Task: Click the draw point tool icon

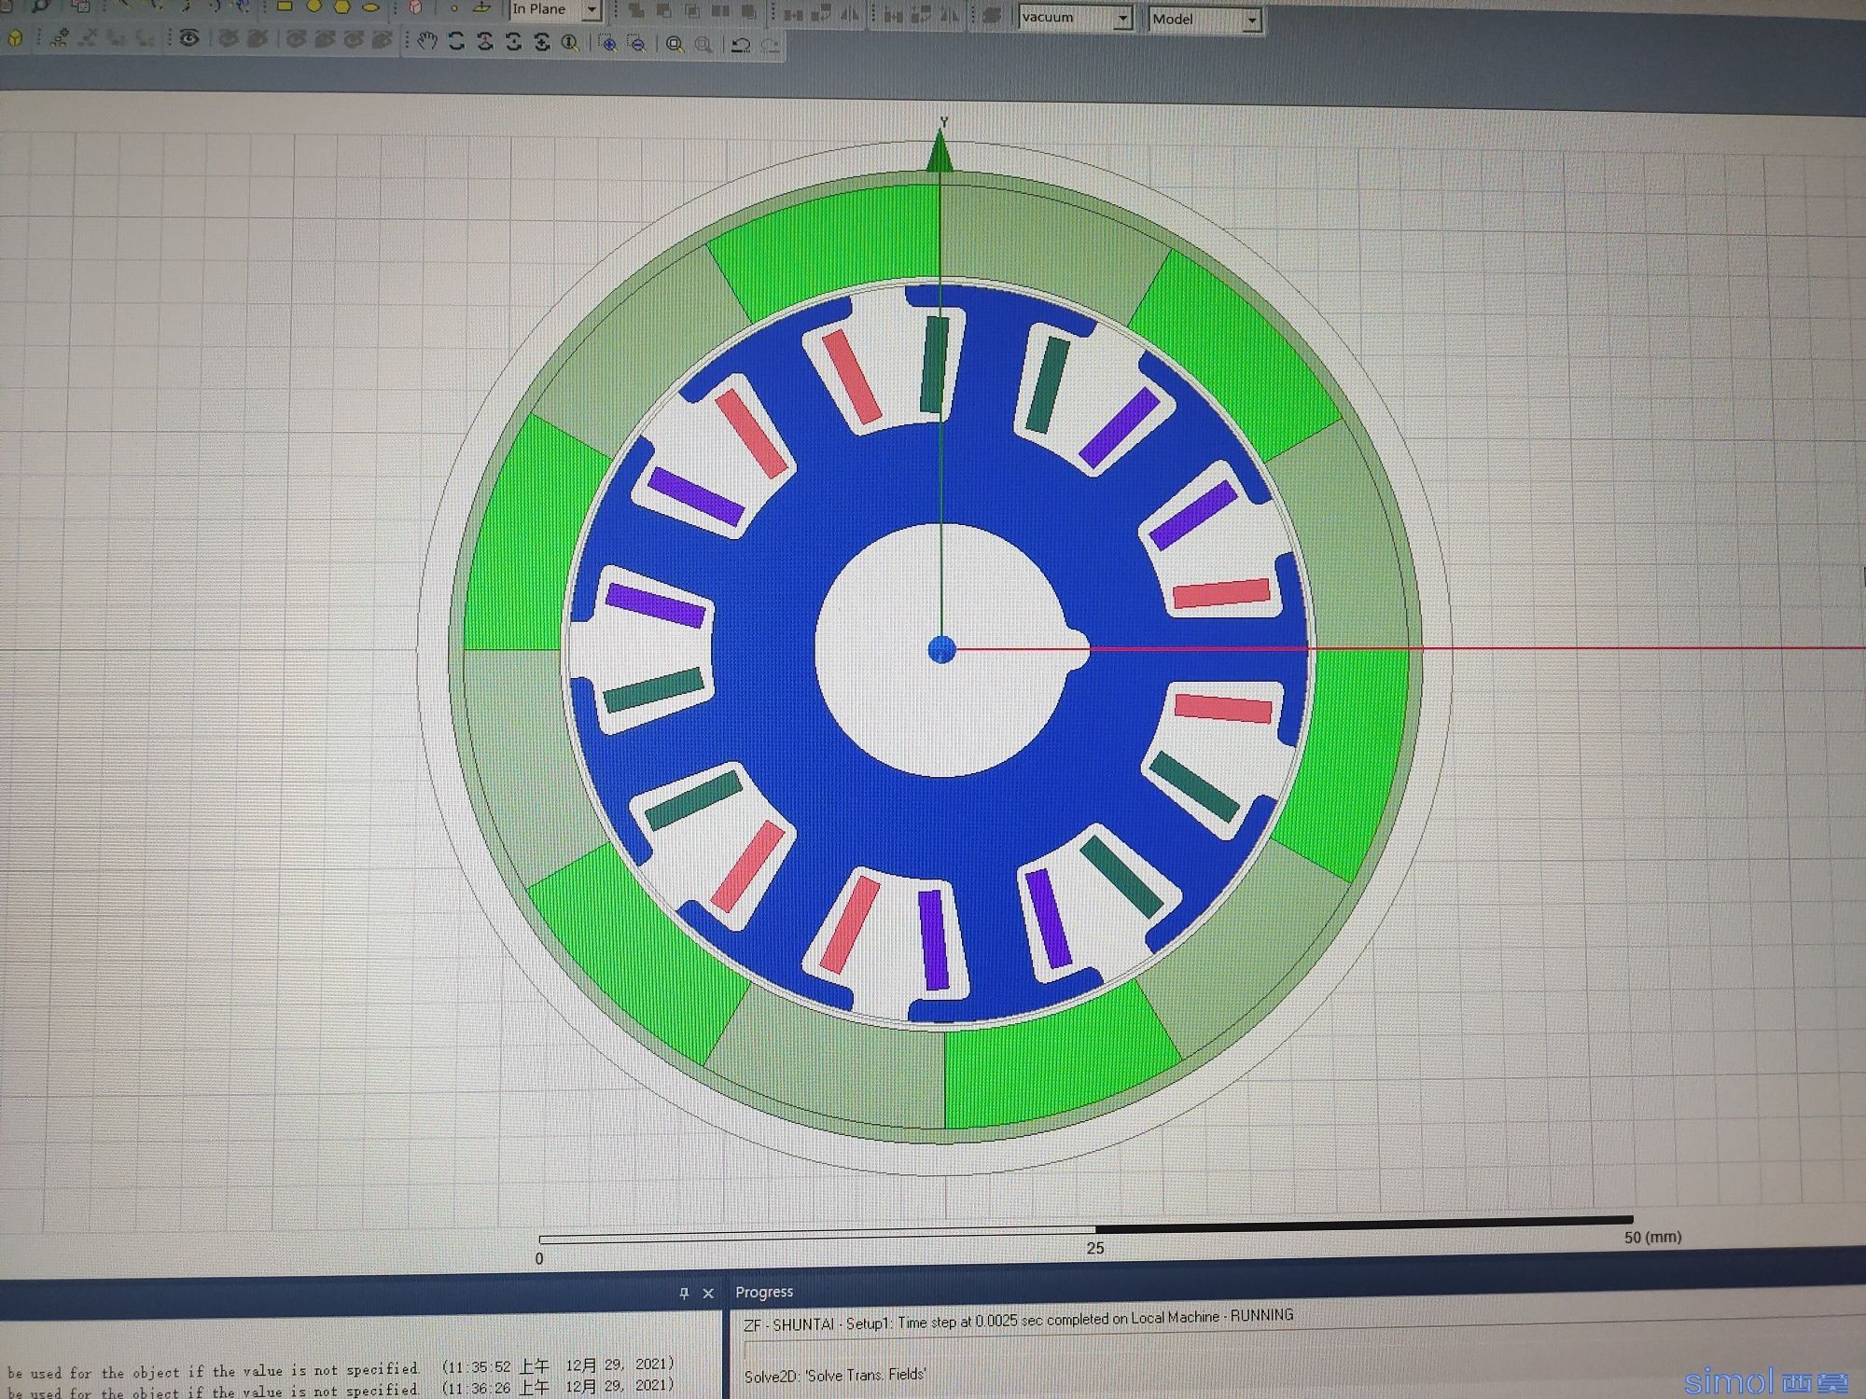Action: [454, 7]
